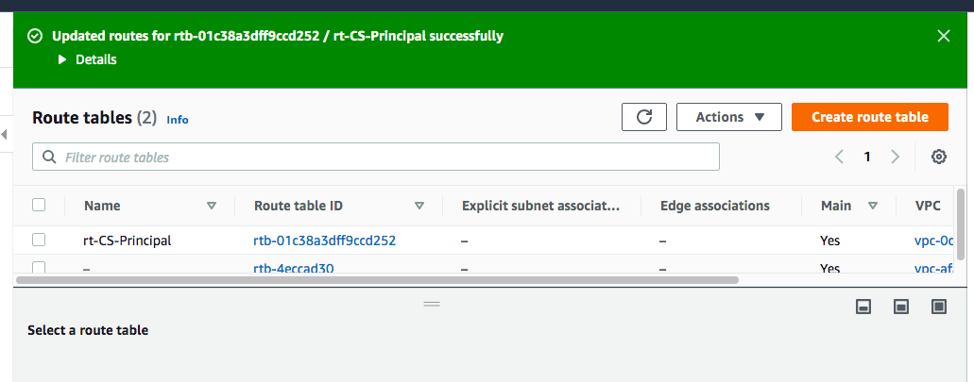
Task: Click the Info link beside Route tables
Action: [178, 120]
